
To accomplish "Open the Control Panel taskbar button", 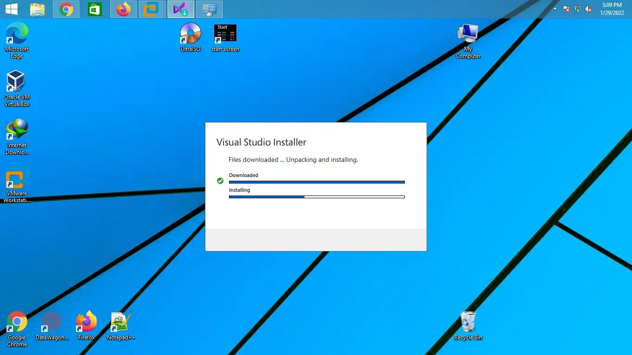I will tap(210, 9).
